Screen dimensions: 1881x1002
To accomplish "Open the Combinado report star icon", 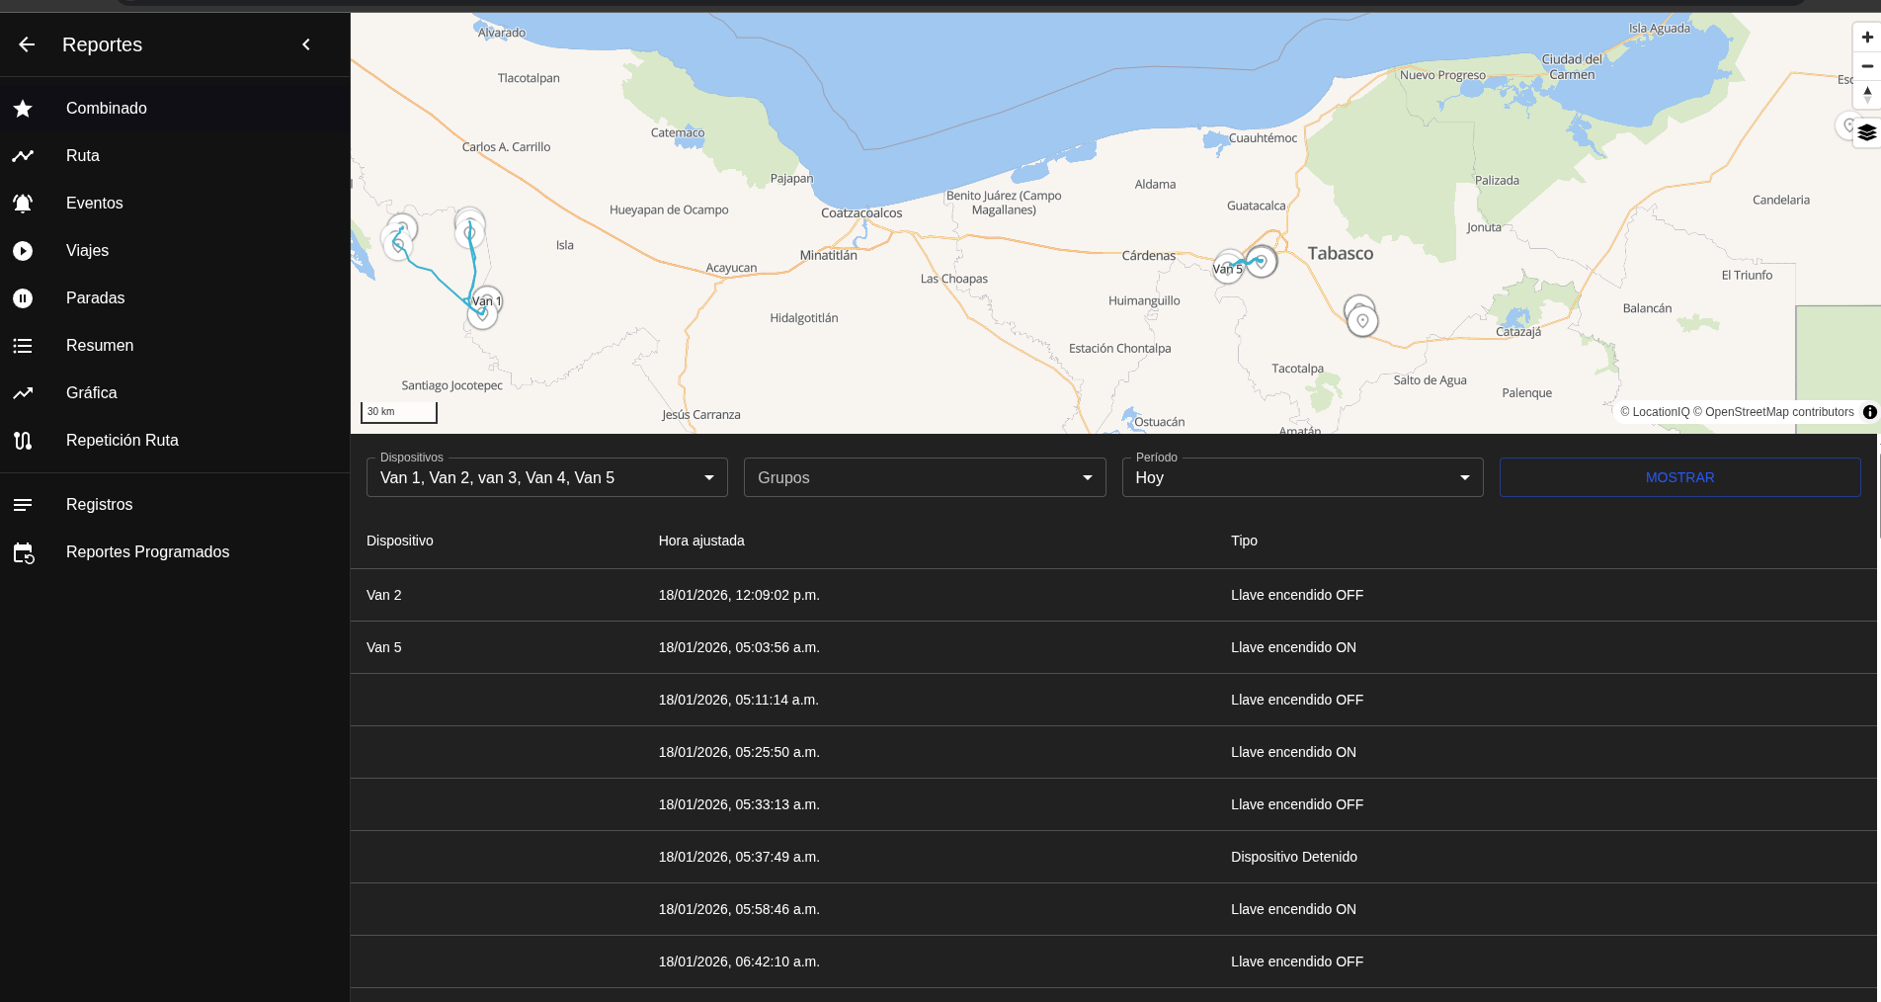I will coord(23,109).
